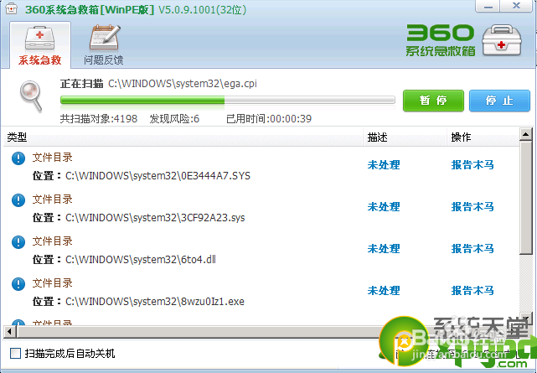The height and width of the screenshot is (373, 537).
Task: Select path C:\WINDOWS\system32\0E3444A7.SYS
Action: click(157, 176)
